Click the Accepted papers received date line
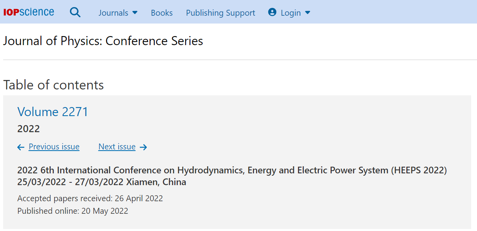 [90, 198]
